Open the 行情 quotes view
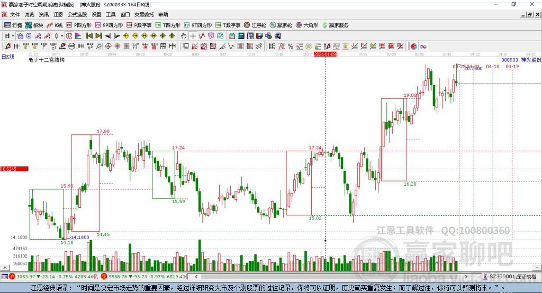The width and height of the screenshot is (542, 293). point(13,25)
